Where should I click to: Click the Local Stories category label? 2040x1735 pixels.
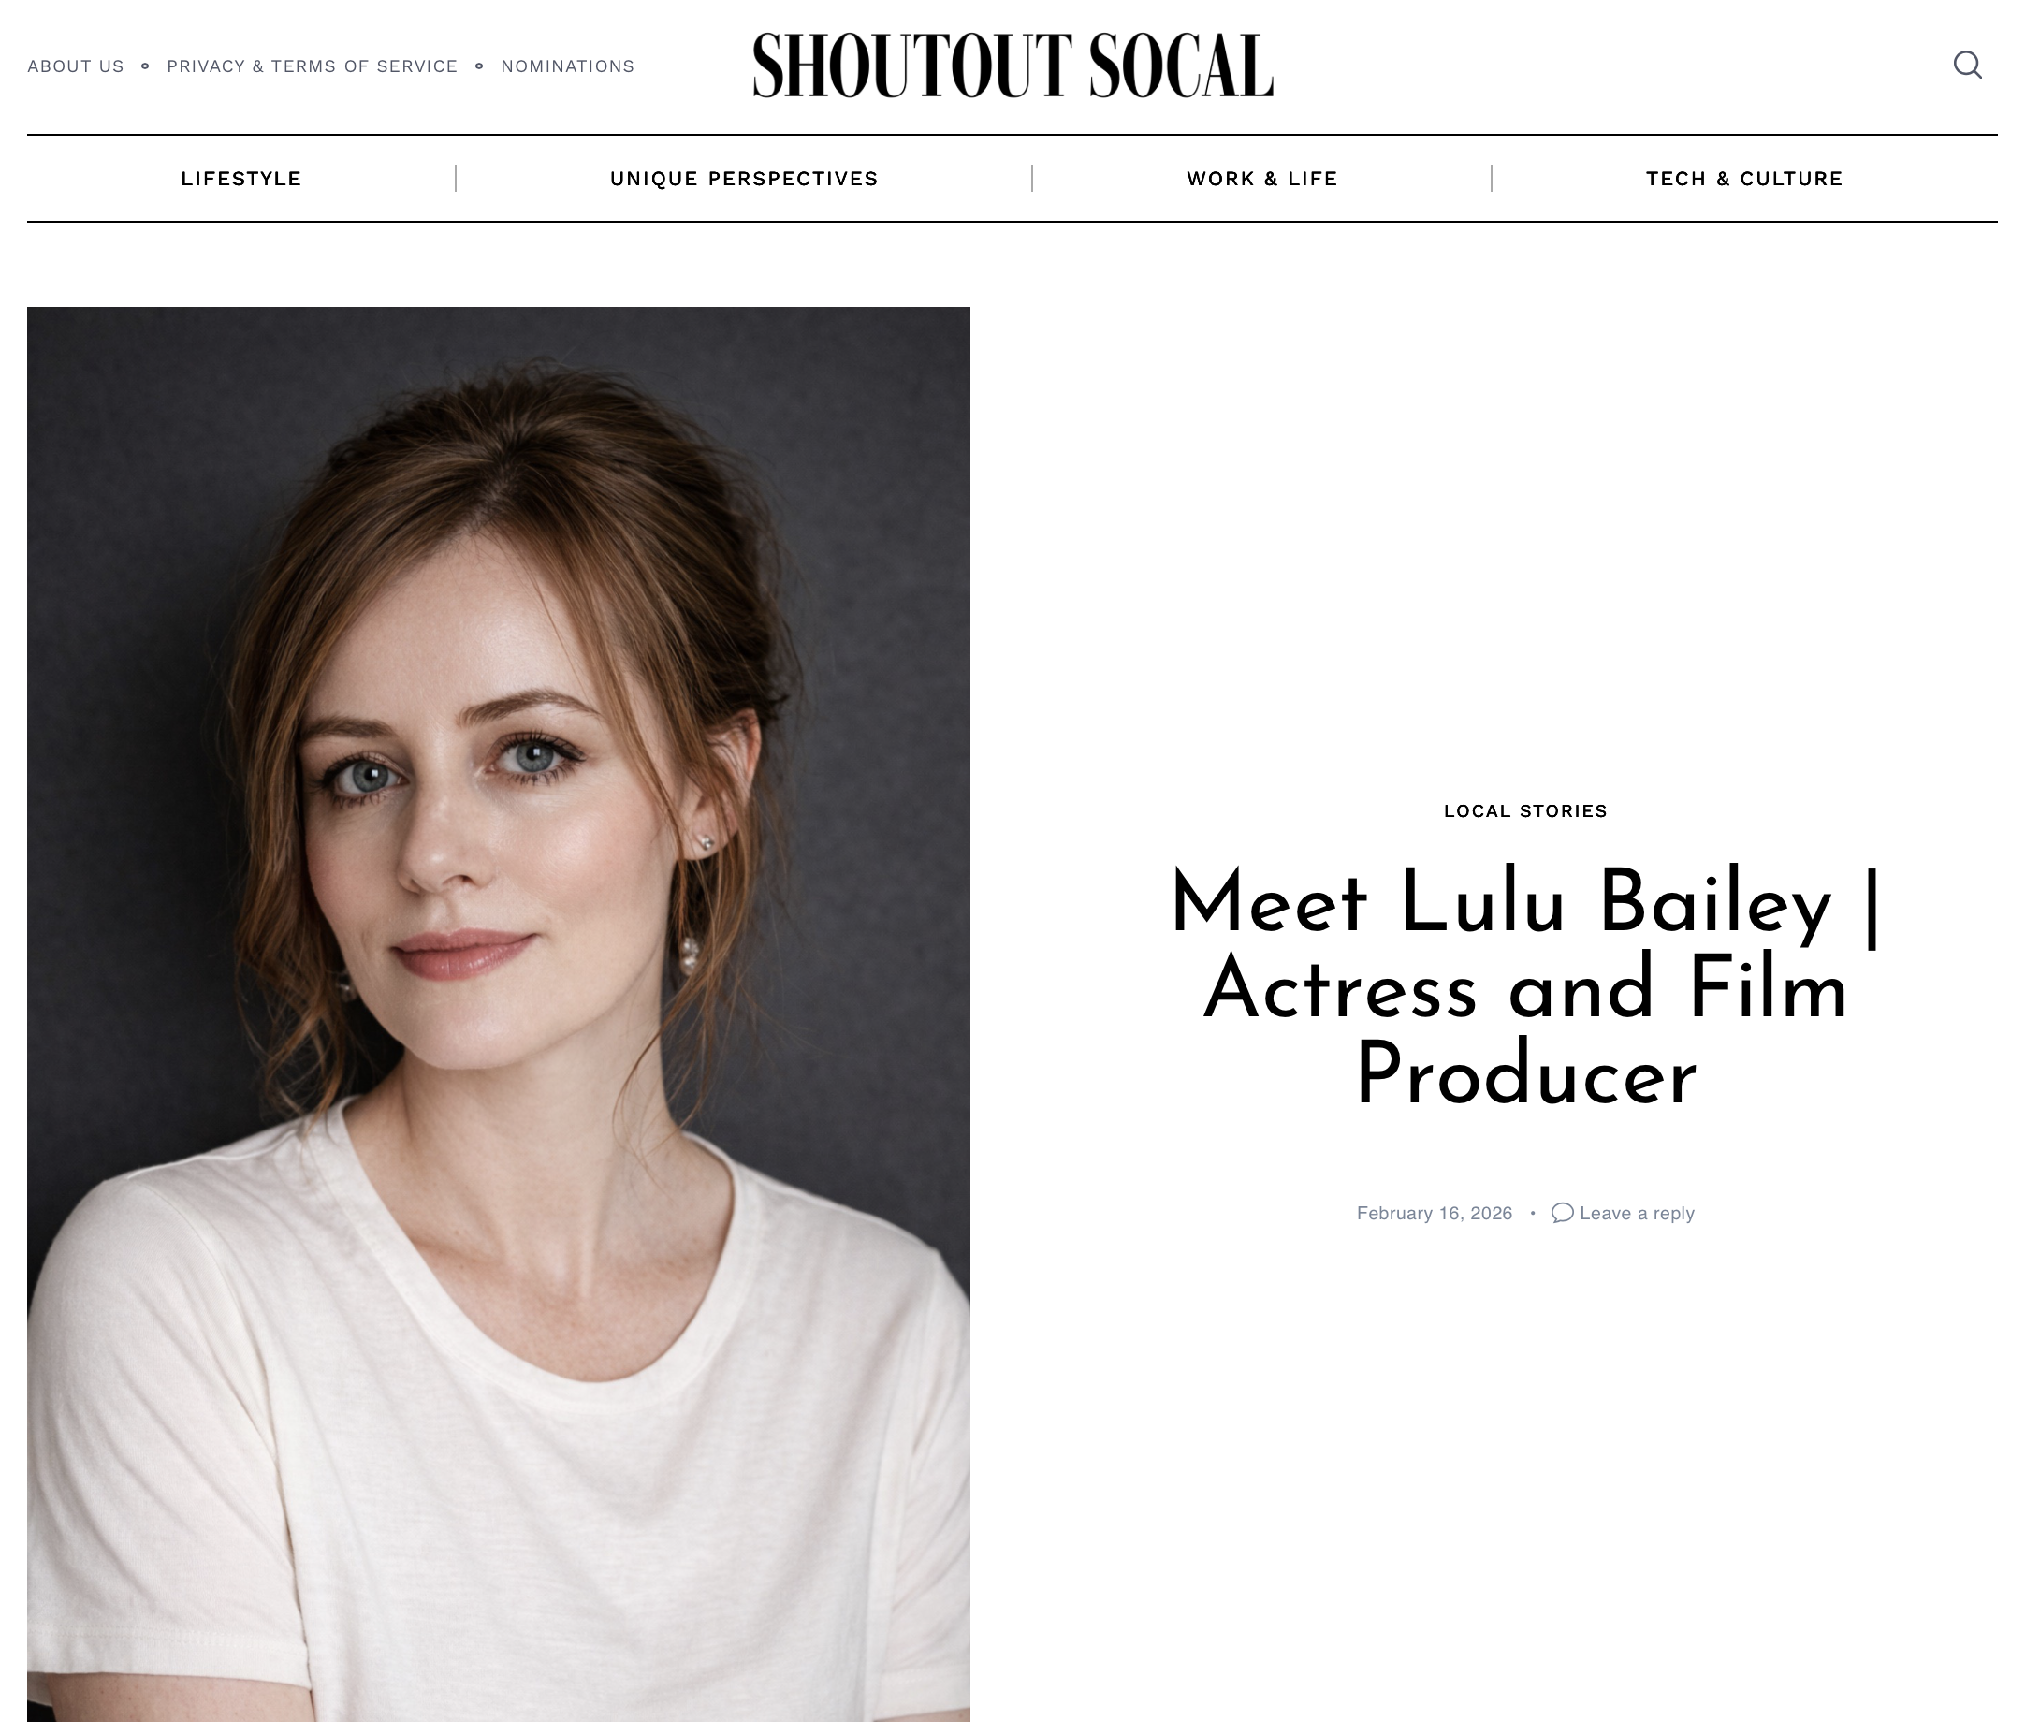point(1525,810)
